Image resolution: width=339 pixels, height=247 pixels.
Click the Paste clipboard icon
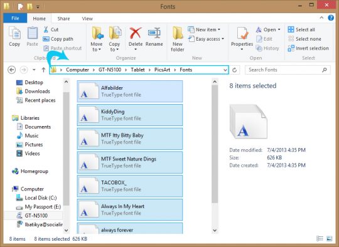(x=32, y=36)
